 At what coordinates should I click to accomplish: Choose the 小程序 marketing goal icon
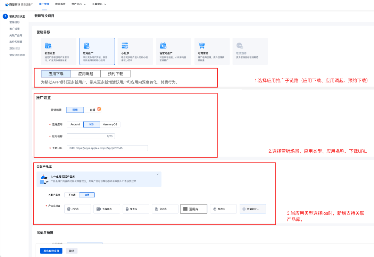coord(125,45)
